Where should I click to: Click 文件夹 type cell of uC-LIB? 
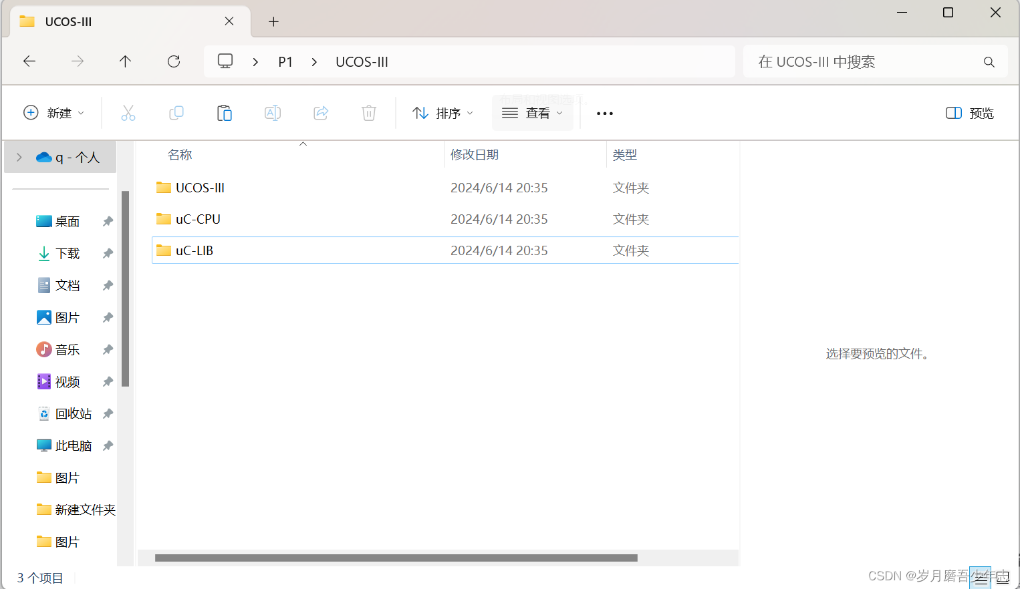[x=631, y=250]
